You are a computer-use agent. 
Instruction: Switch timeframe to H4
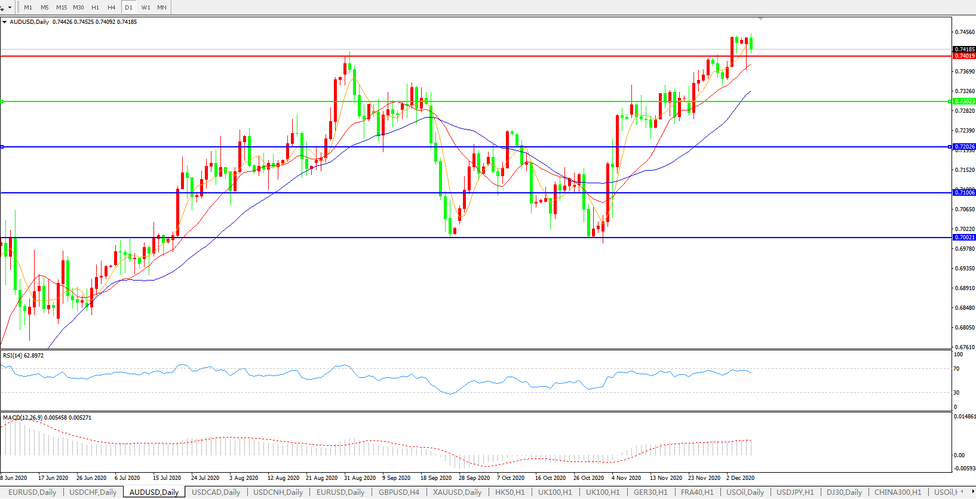click(x=112, y=7)
